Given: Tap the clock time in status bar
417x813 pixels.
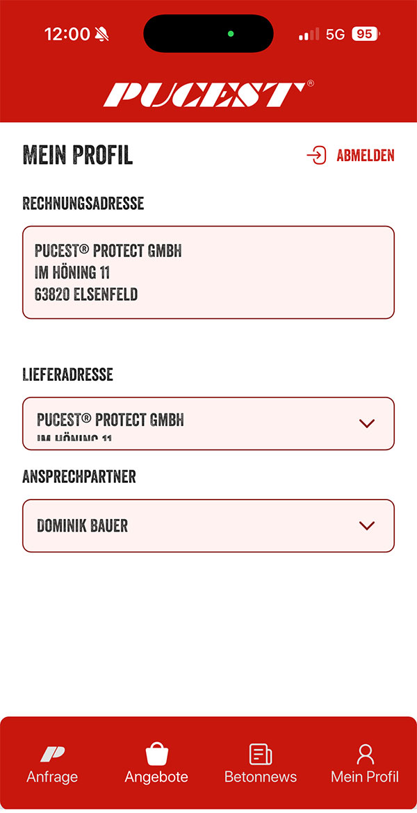Looking at the screenshot, I should (x=67, y=34).
